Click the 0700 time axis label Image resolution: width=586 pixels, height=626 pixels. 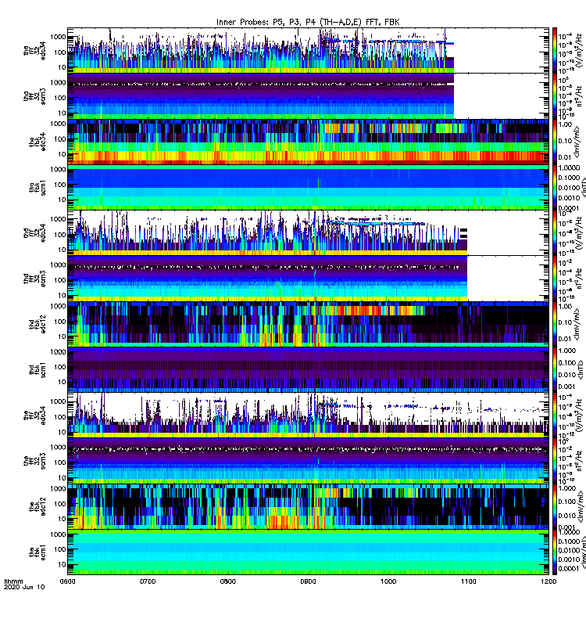(148, 581)
